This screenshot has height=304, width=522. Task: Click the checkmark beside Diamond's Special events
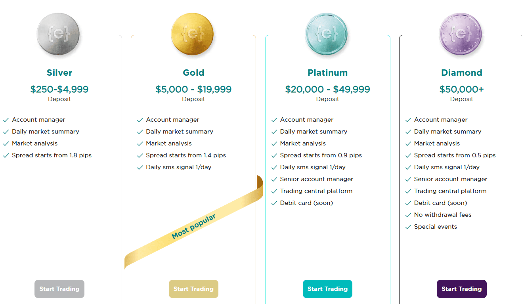[408, 227]
